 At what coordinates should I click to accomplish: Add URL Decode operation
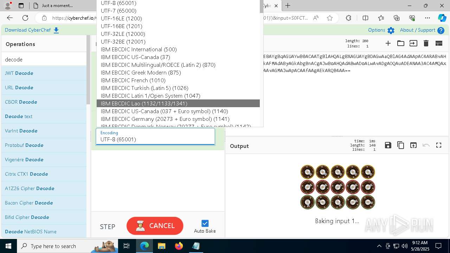[44, 87]
